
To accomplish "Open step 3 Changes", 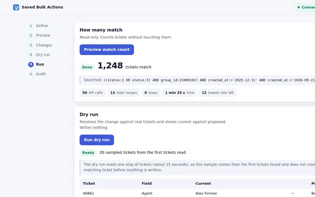I will [x=41, y=45].
